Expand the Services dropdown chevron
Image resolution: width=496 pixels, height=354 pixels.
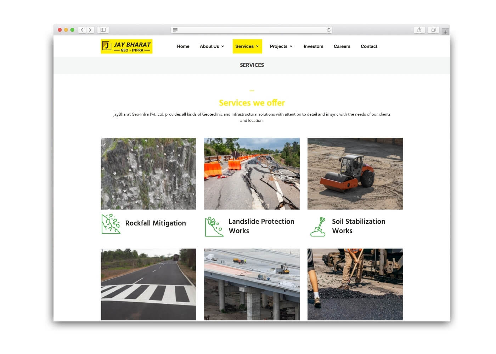(258, 46)
